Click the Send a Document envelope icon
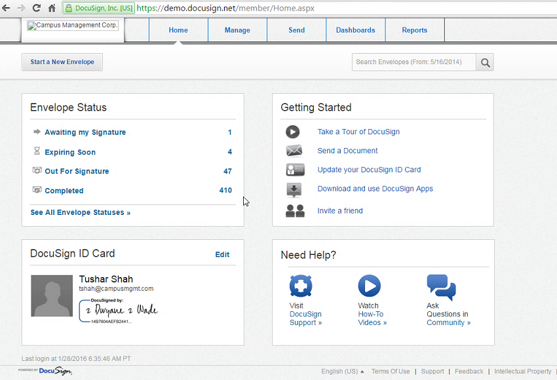The image size is (557, 380). 295,150
